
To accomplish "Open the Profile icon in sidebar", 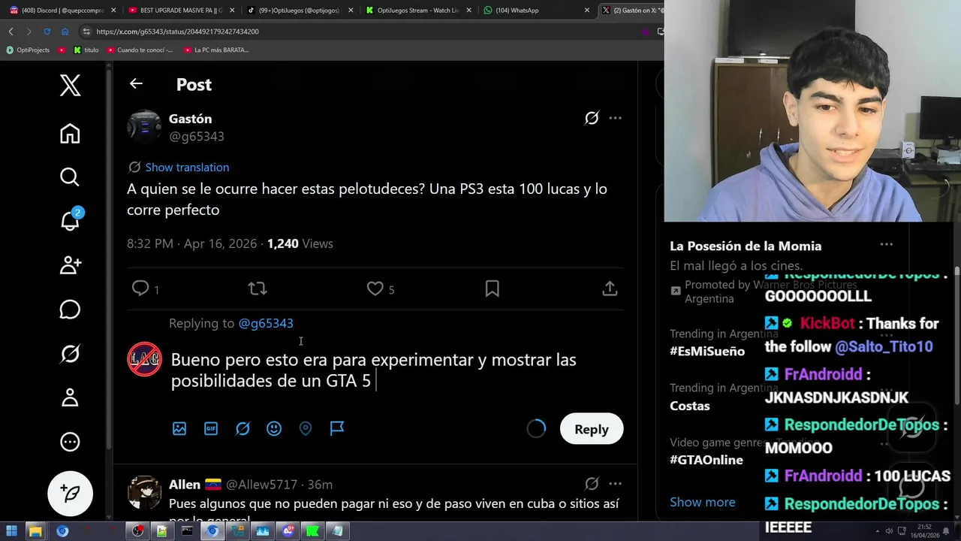I will pyautogui.click(x=70, y=397).
